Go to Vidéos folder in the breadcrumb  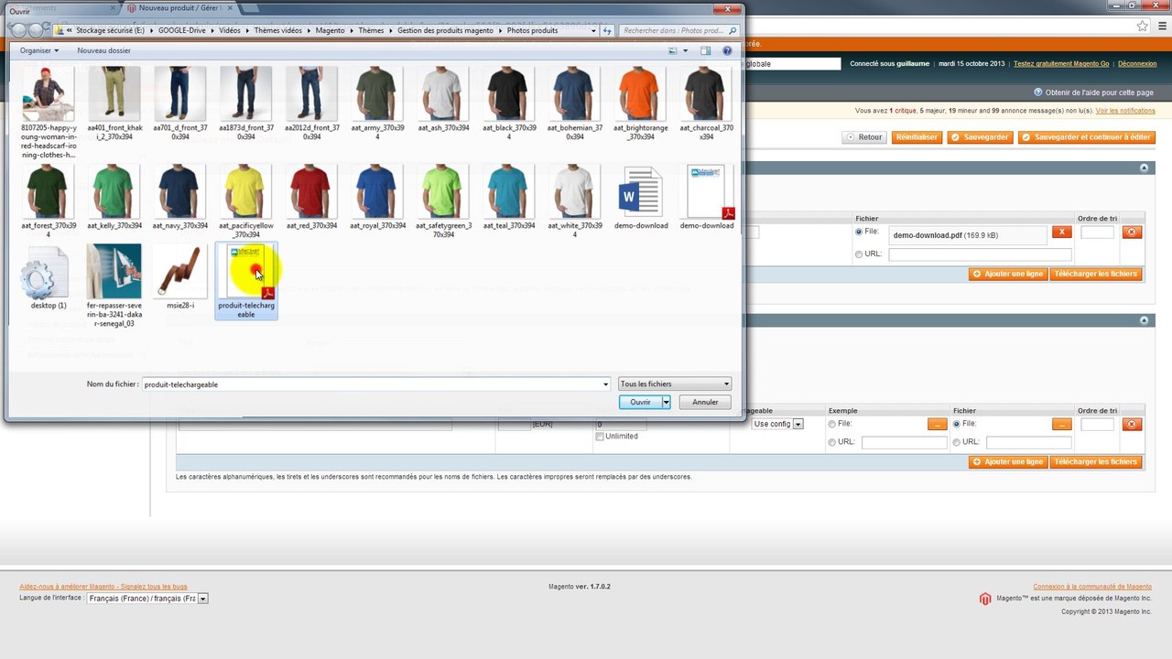230,30
